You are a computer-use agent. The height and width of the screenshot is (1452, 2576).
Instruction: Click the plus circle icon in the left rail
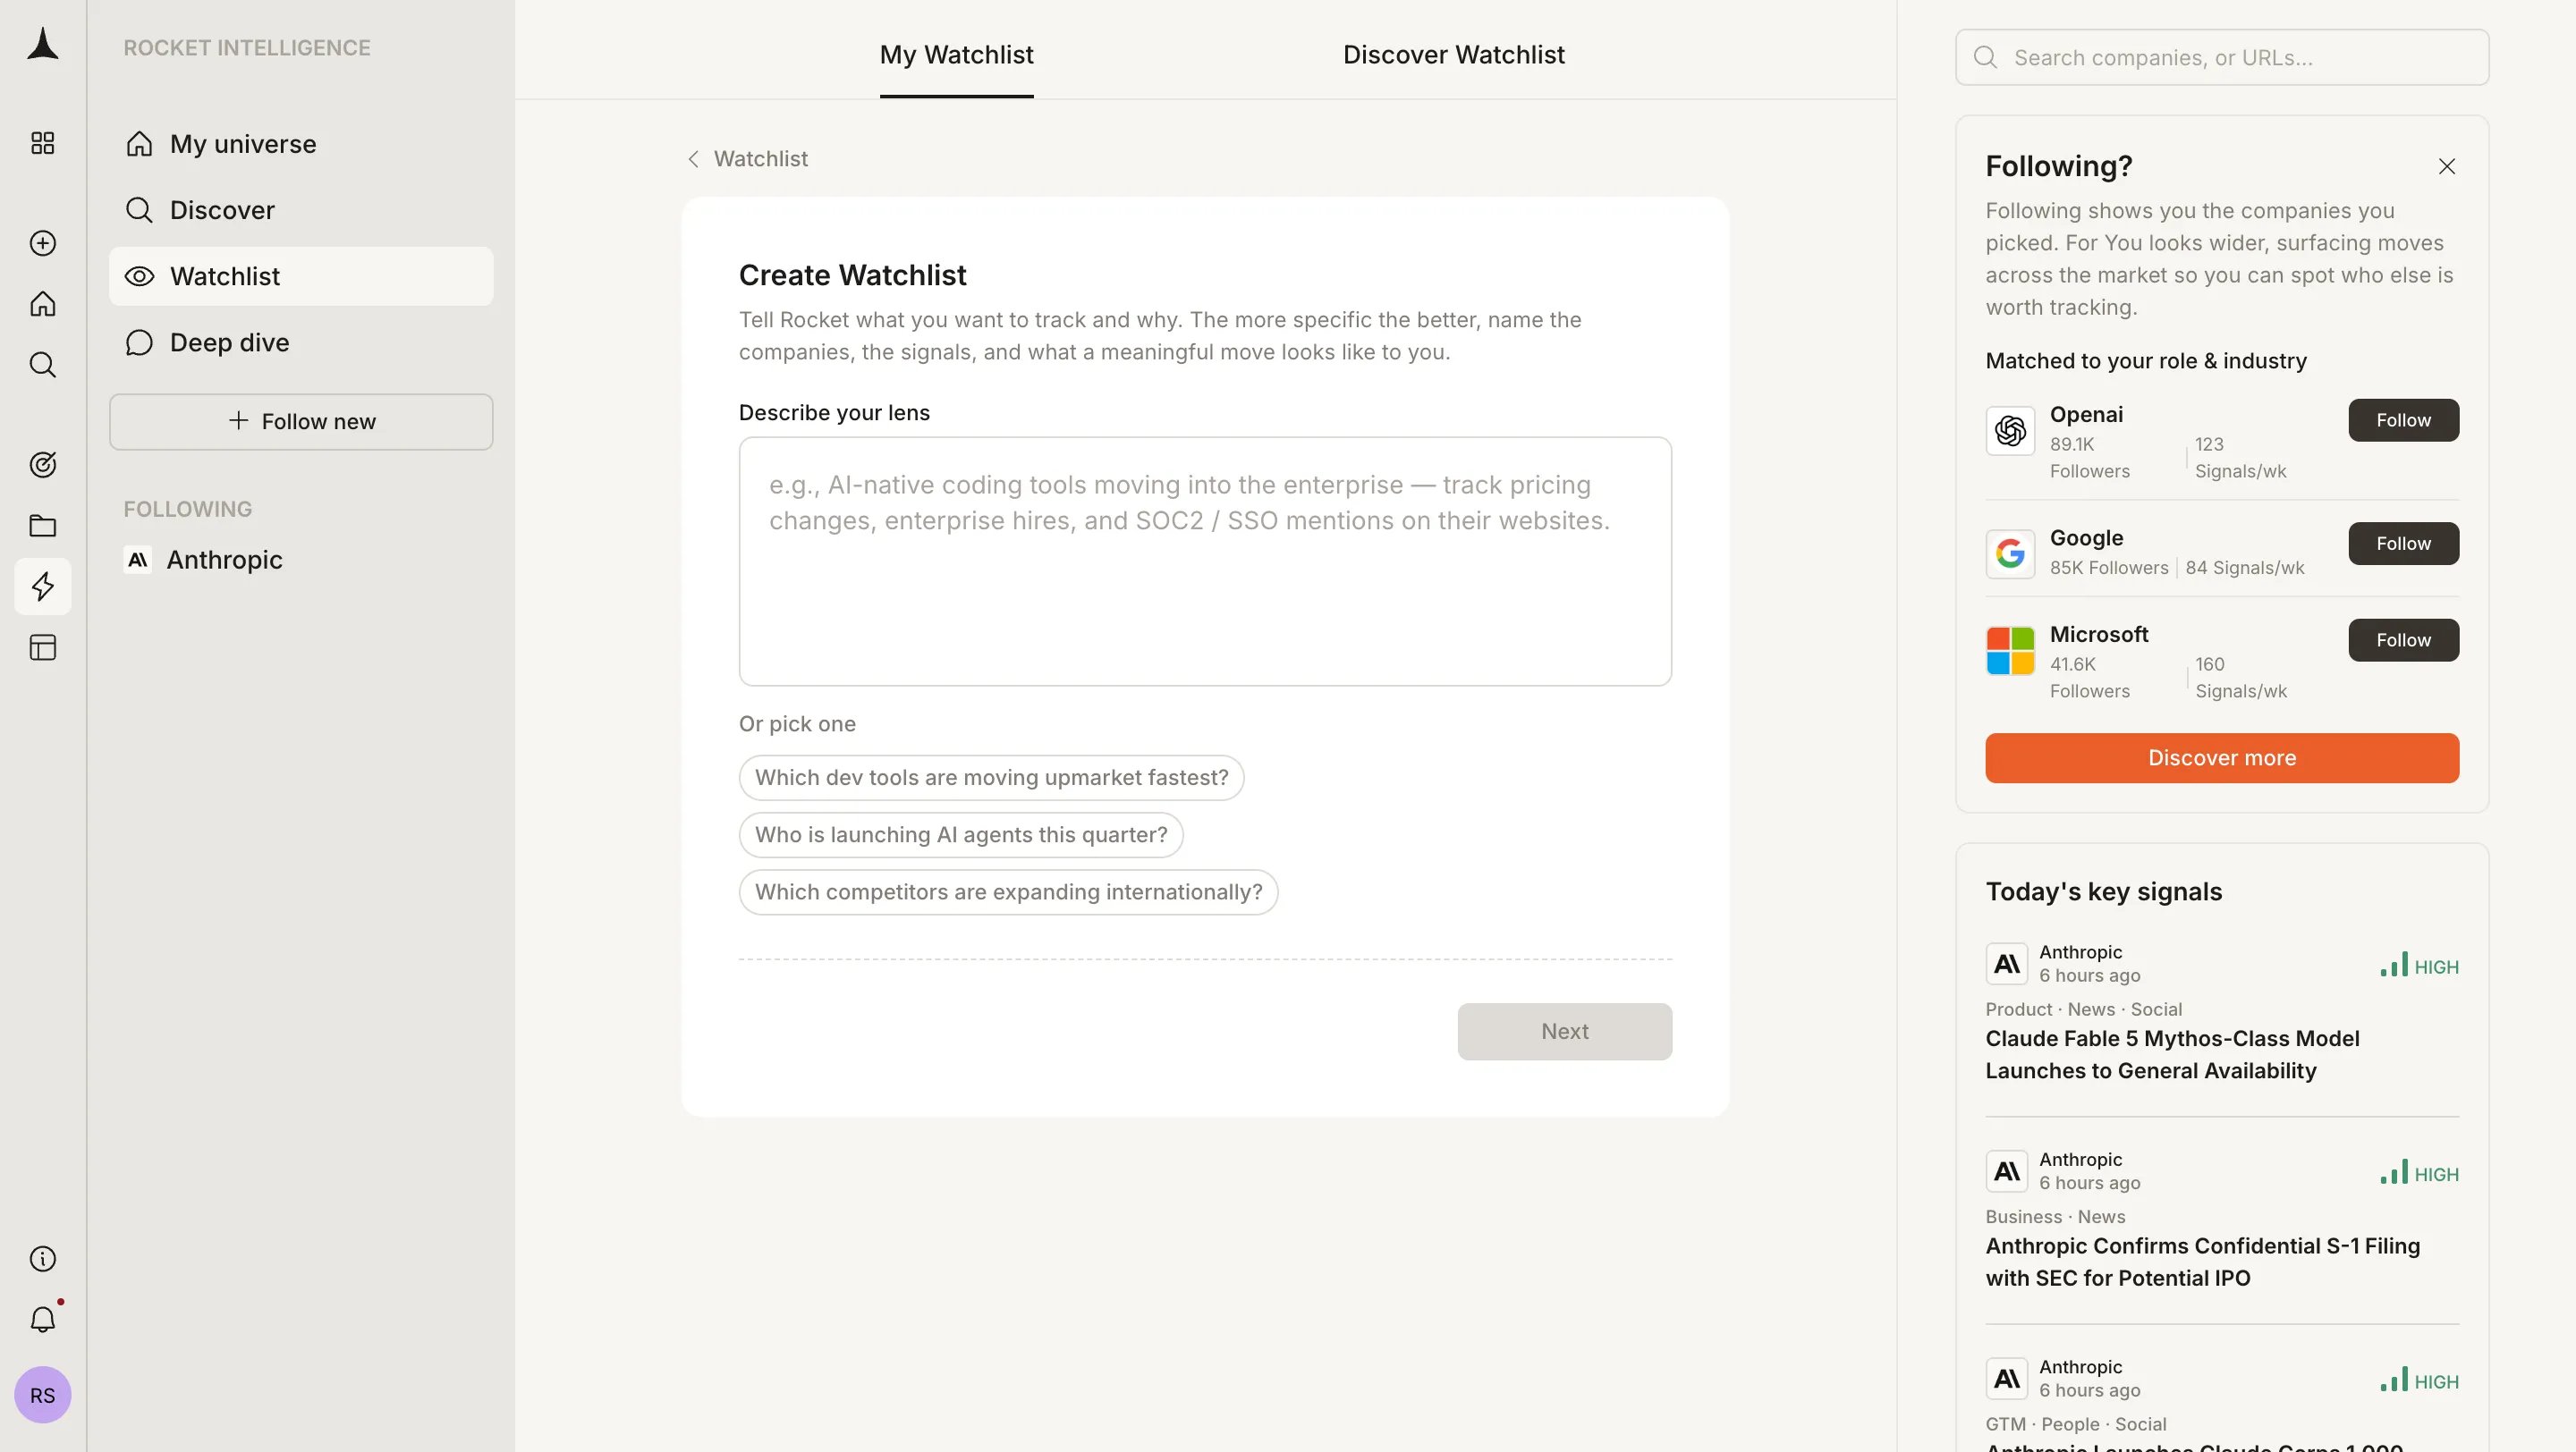coord(42,244)
